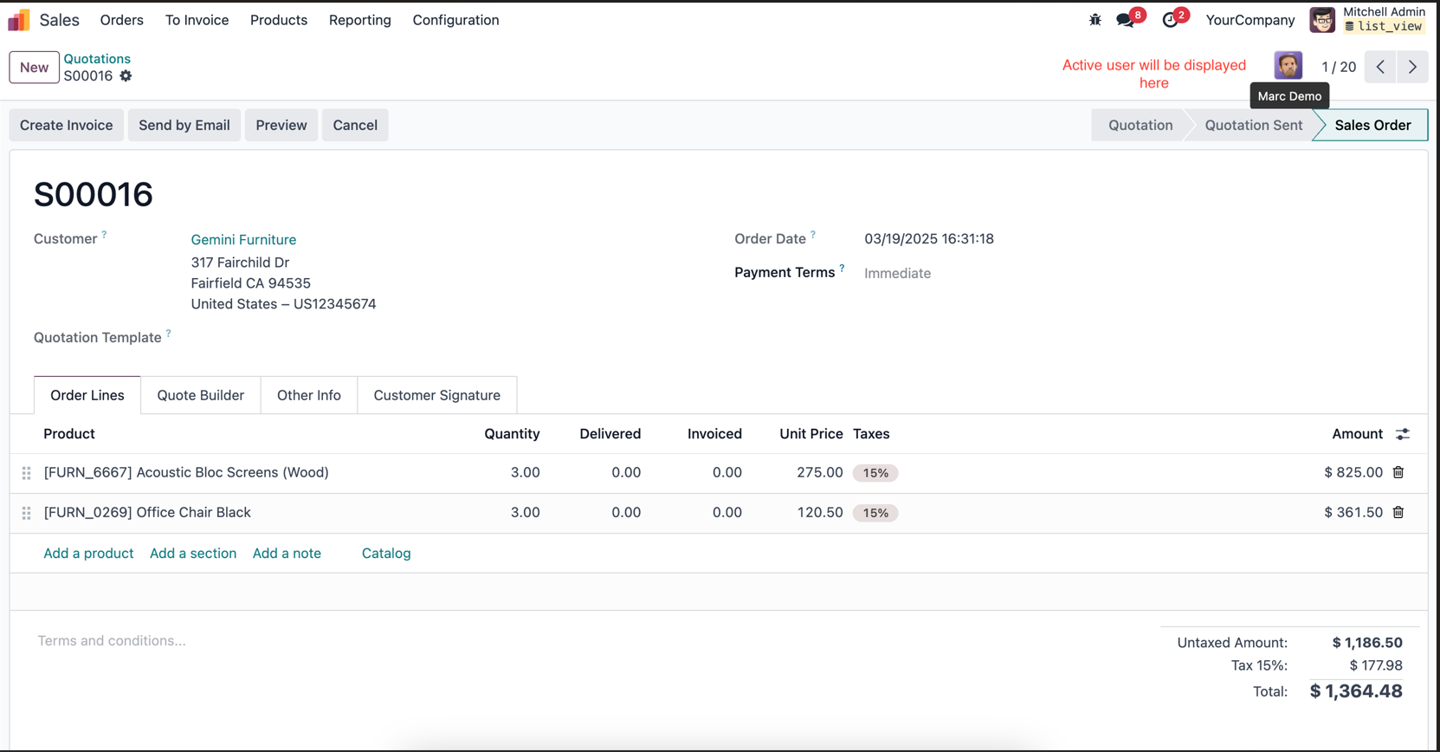Go to previous record arrow

(x=1380, y=67)
